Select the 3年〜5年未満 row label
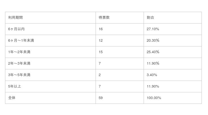This screenshot has height=115, width=208. click(19, 75)
